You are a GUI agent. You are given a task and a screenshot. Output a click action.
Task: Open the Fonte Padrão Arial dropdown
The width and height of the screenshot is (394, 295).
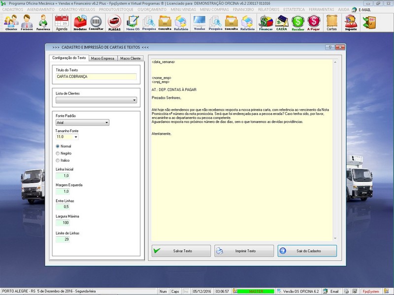click(x=106, y=122)
